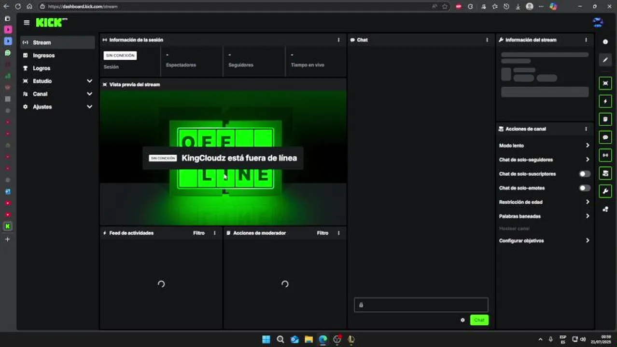
Task: Open Windows Start menu on taskbar
Action: pyautogui.click(x=266, y=339)
